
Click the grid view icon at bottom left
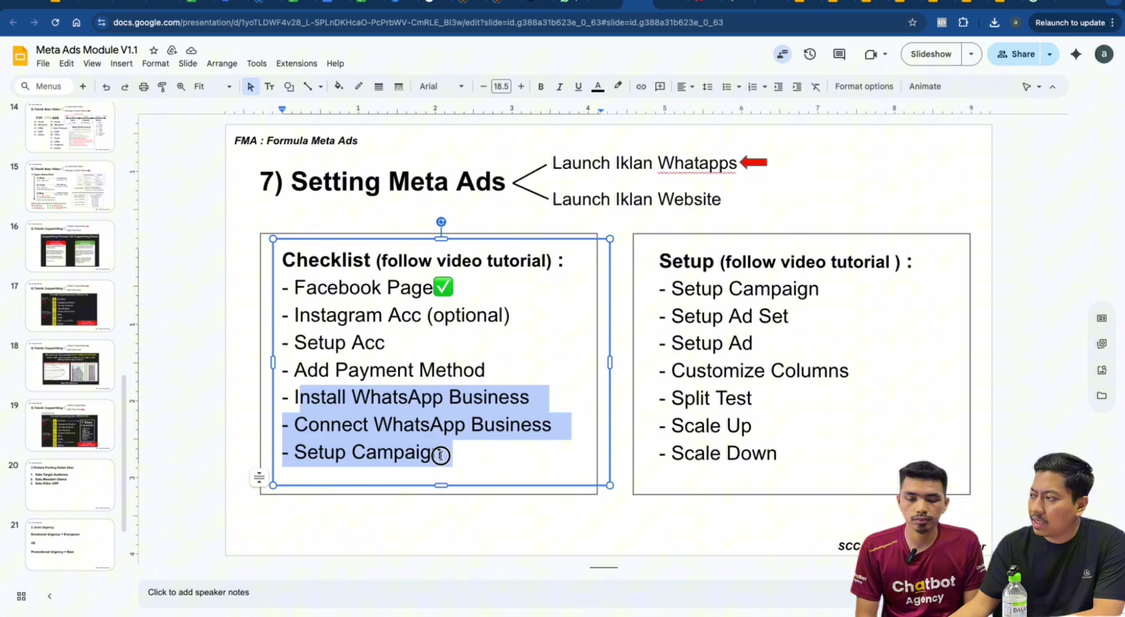pos(21,596)
